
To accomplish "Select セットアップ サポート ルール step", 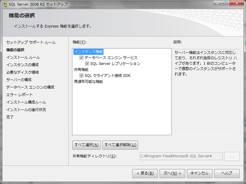I will tap(31, 43).
